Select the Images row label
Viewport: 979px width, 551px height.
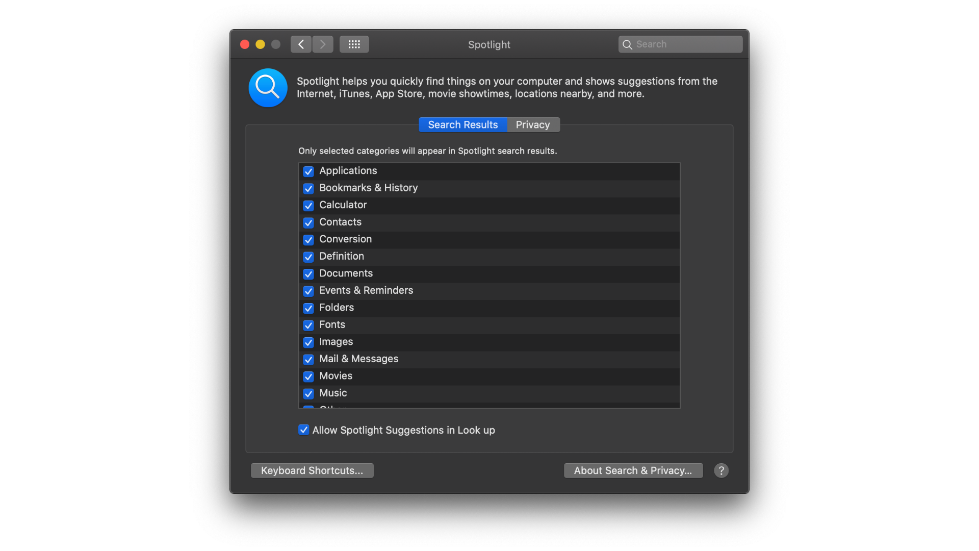(x=337, y=342)
